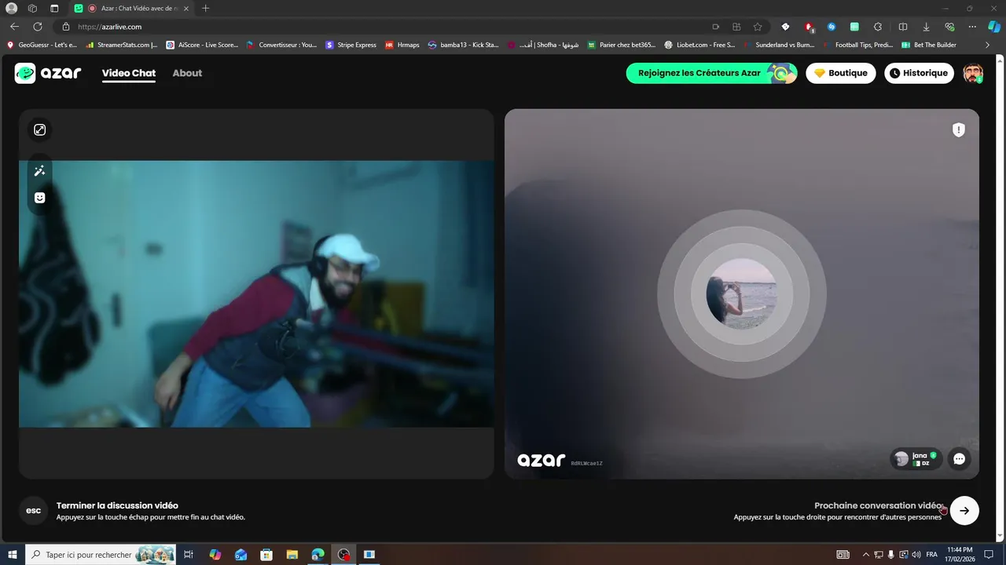This screenshot has height=565, width=1006.
Task: Open StreamerStats.com bookmark
Action: [x=122, y=45]
